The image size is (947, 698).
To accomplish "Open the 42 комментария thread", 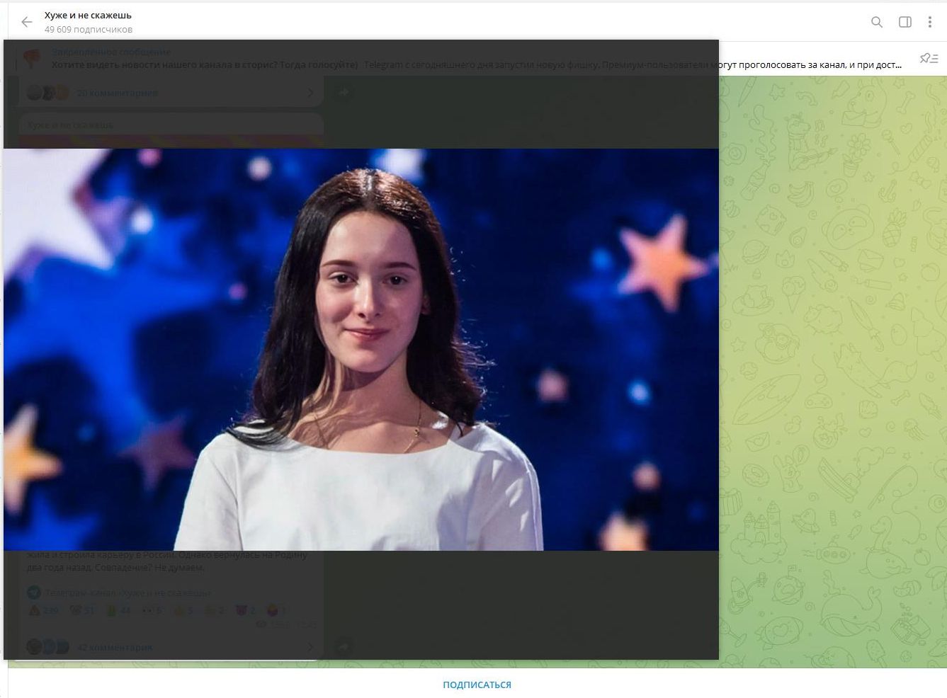I will (x=114, y=647).
